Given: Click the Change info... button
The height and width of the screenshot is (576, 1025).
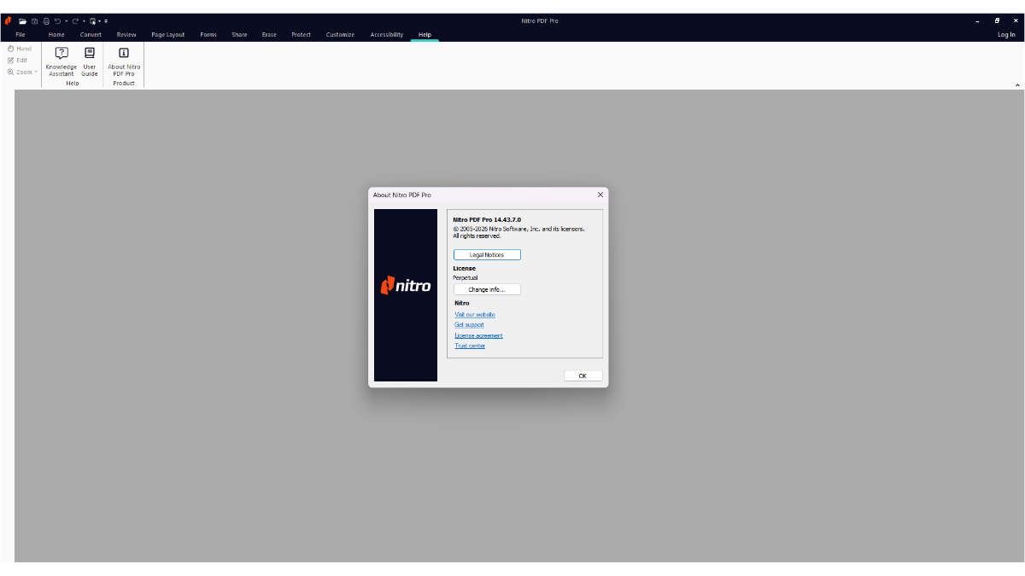Looking at the screenshot, I should click(487, 289).
